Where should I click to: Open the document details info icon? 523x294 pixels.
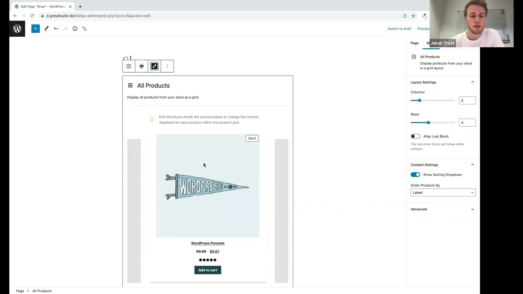(75, 29)
